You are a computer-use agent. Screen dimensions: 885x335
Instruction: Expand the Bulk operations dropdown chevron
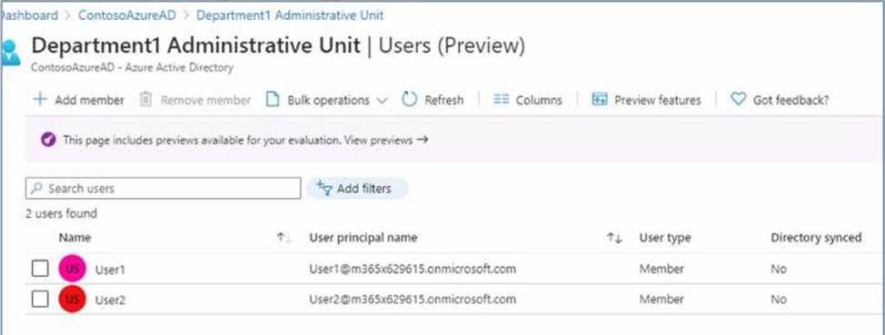383,101
